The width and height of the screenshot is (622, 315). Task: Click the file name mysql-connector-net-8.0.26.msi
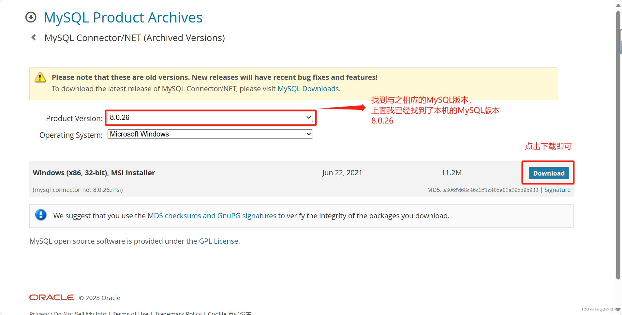78,190
